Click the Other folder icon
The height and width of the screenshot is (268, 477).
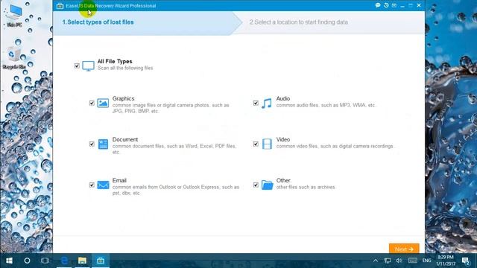pyautogui.click(x=267, y=185)
